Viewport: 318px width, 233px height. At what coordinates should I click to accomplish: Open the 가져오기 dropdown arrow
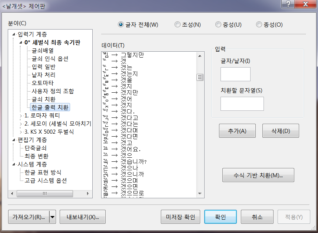(53, 217)
